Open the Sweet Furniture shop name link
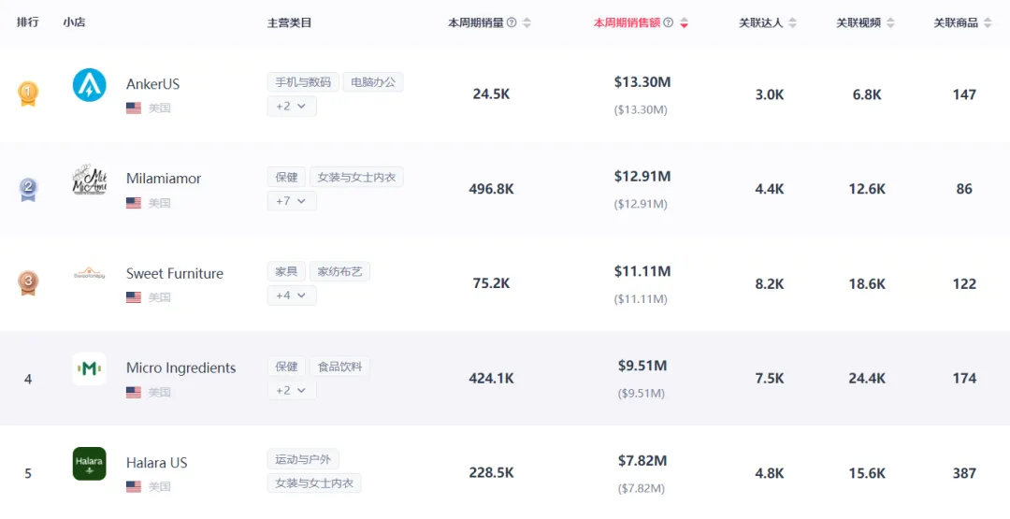Image resolution: width=1010 pixels, height=519 pixels. pyautogui.click(x=175, y=273)
